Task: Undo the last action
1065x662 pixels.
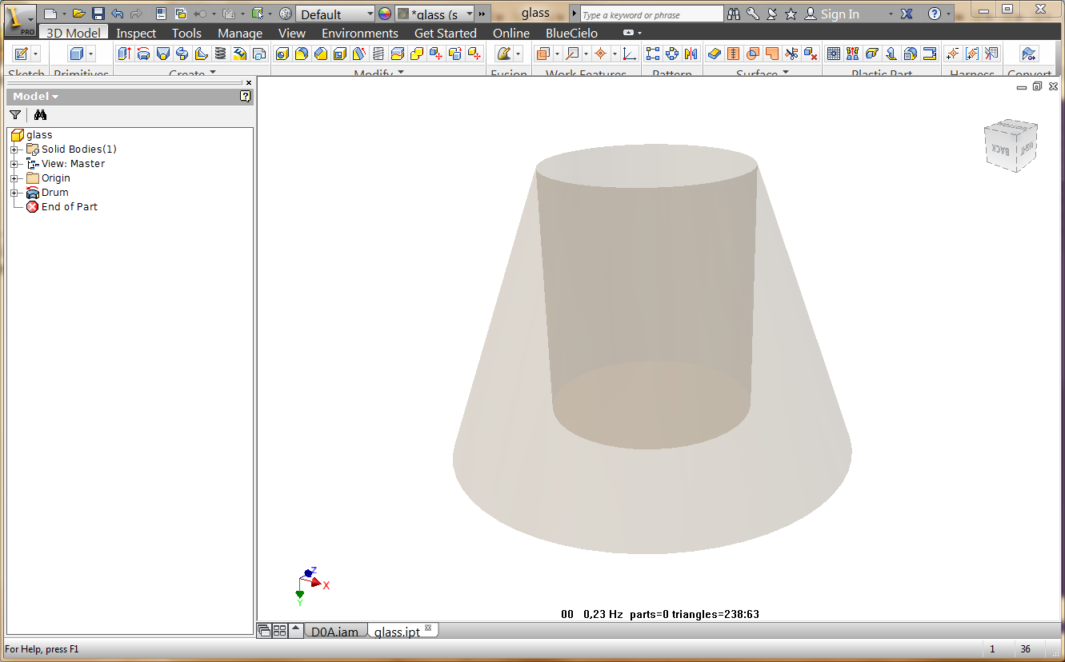Action: [x=118, y=14]
